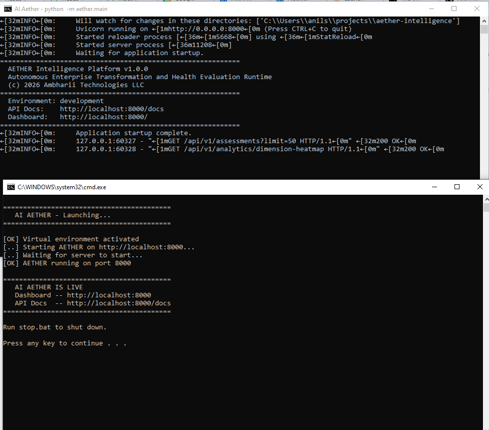This screenshot has width=489, height=430.
Task: Click the 'AI Aether - python -m aether.main' title
Action: point(61,9)
